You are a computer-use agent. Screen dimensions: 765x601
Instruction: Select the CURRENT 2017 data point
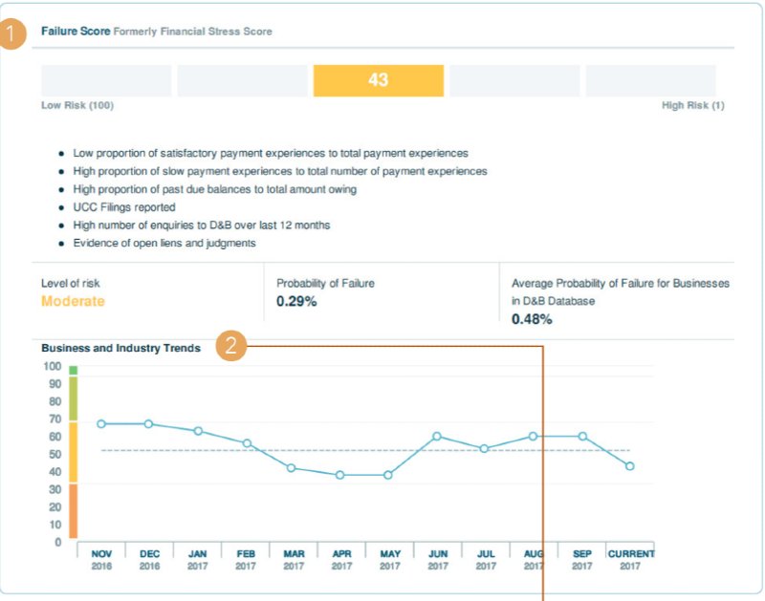pyautogui.click(x=631, y=466)
